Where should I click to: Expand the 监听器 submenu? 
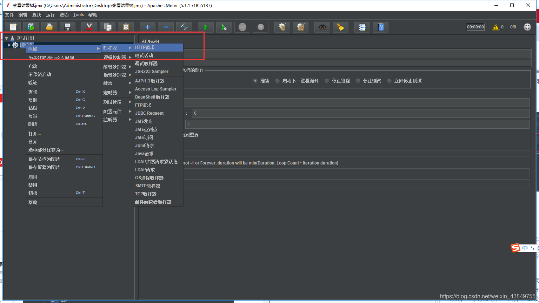pyautogui.click(x=117, y=120)
